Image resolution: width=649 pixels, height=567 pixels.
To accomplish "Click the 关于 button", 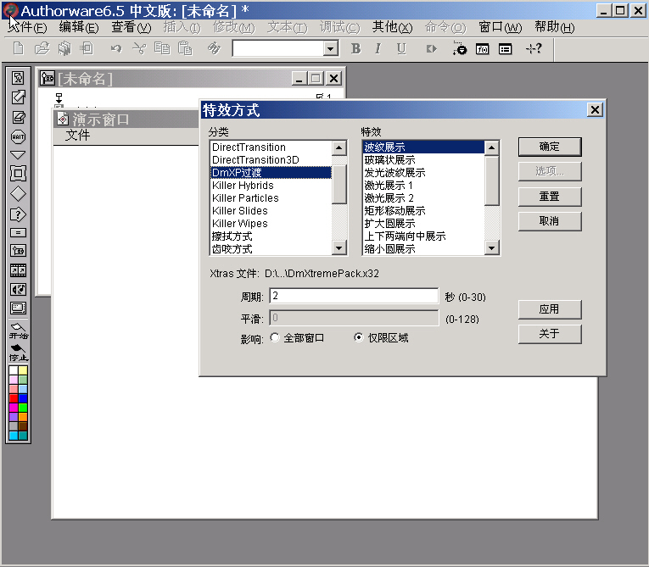I will pyautogui.click(x=550, y=334).
